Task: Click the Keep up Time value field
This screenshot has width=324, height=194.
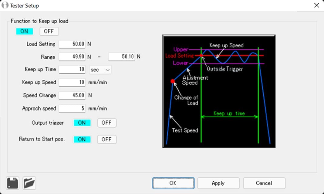Action: (x=72, y=69)
